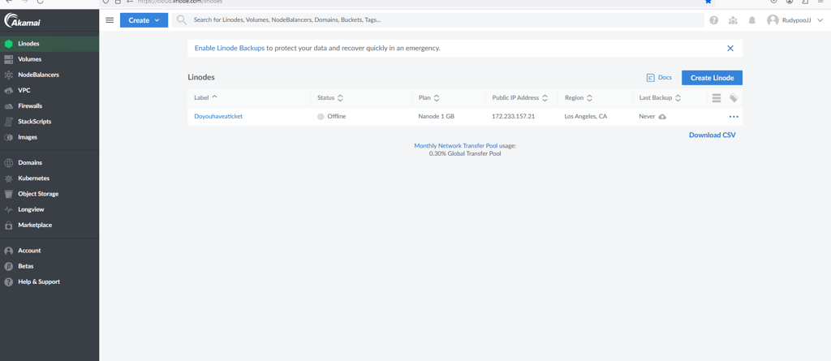Click the RudypooJJ user avatar
Screen dimensions: 831x361
(x=773, y=20)
